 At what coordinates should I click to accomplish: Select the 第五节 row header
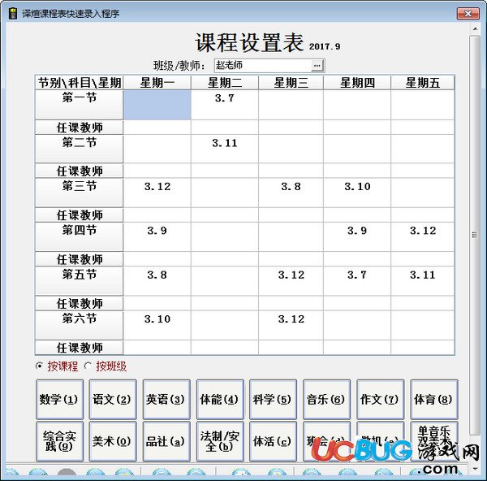click(x=80, y=281)
